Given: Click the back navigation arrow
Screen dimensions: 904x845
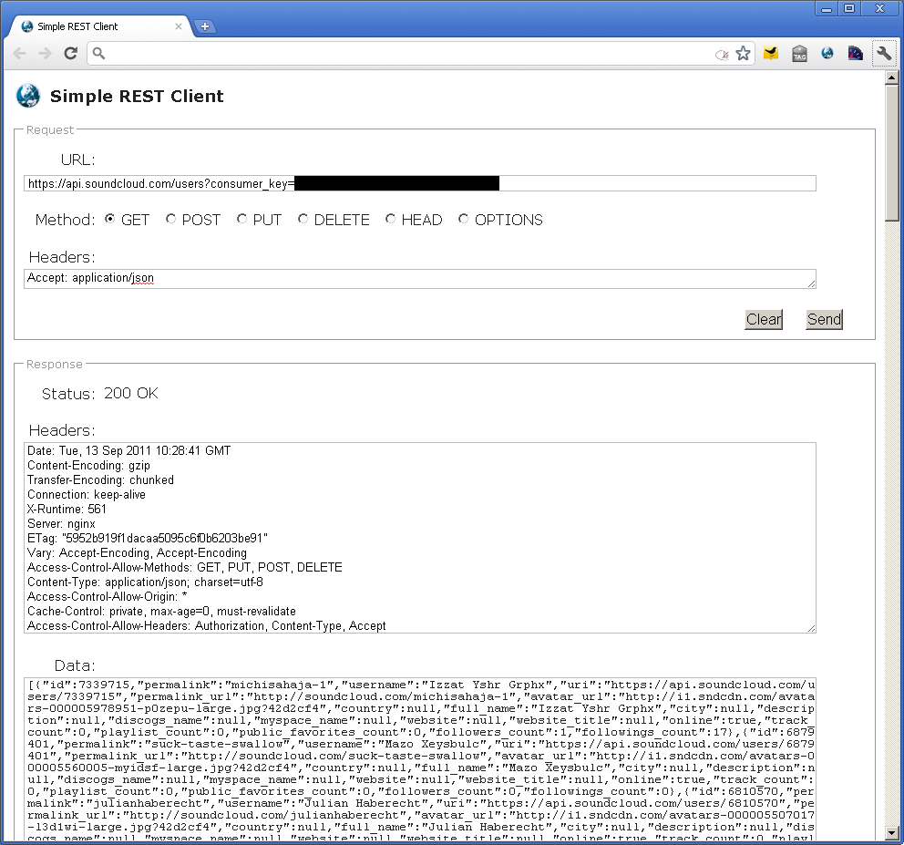Looking at the screenshot, I should [x=19, y=54].
